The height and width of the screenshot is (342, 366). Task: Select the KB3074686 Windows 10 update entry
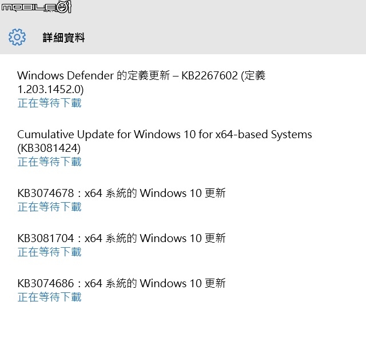(121, 283)
